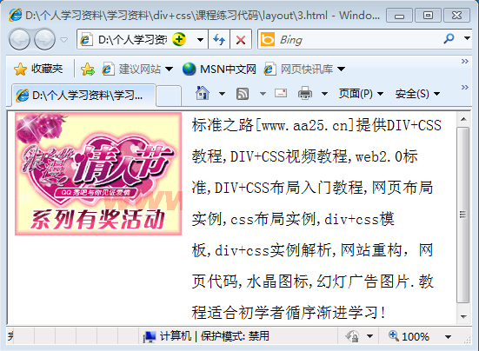Click the 100% zoom level button
Image resolution: width=479 pixels, height=351 pixels.
tap(409, 336)
